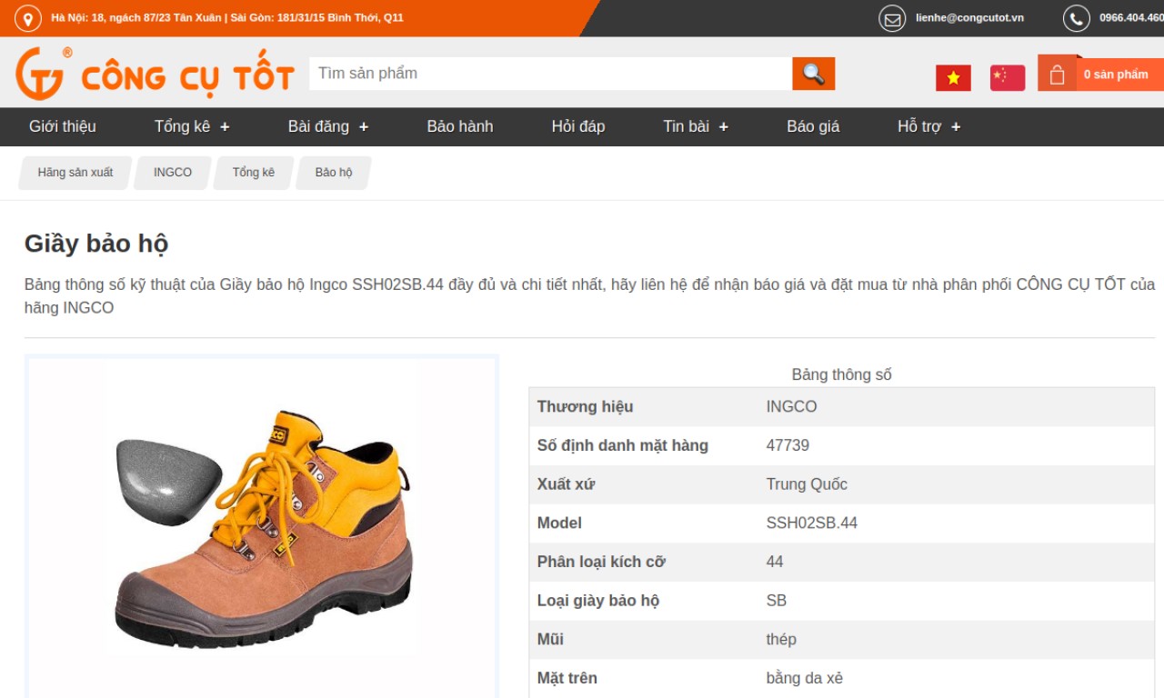Select the bằng da xẻ cell
The height and width of the screenshot is (698, 1164).
(805, 679)
